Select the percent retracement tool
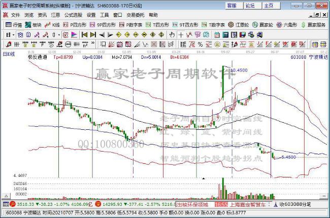The height and width of the screenshot is (218, 330). tap(200, 44)
